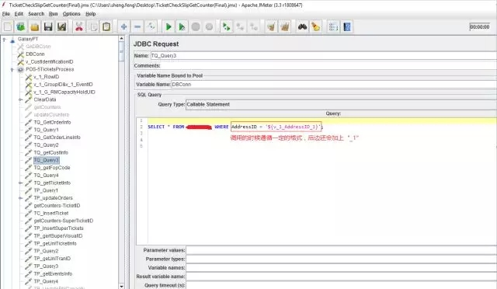
Task: Click Remote Start All icon
Action: [x=226, y=27]
